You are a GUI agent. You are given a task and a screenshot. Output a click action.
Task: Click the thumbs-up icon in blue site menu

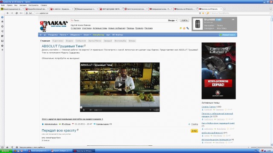point(45,35)
